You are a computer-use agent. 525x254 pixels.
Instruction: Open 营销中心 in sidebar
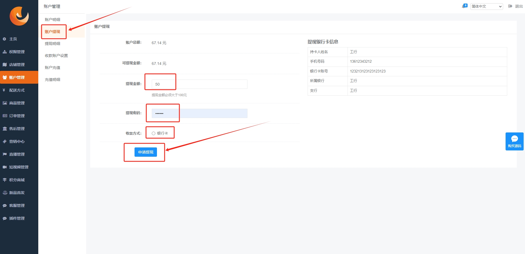click(17, 141)
